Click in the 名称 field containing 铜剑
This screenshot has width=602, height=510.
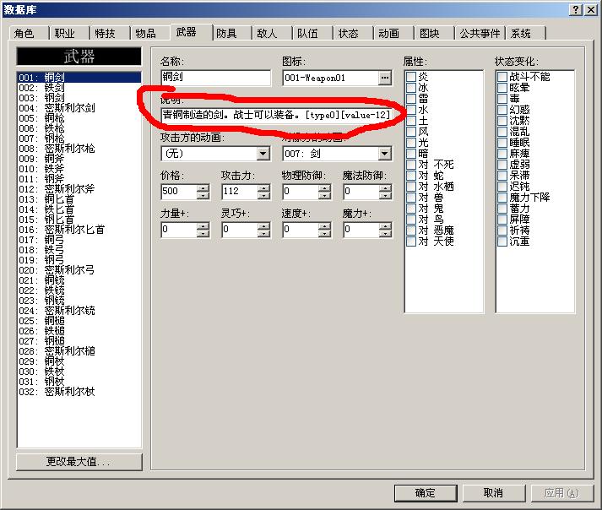216,78
